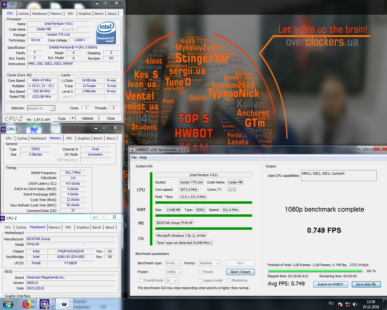Click the title bar icon of the CPU-Z Mainboard window
Screen dimensions: 387x310
[2, 218]
